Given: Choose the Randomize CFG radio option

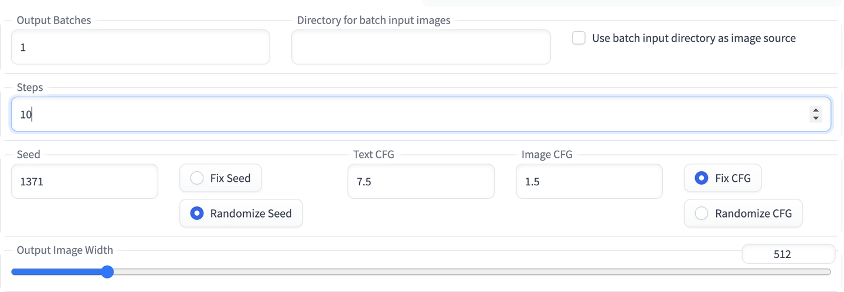Looking at the screenshot, I should (701, 213).
